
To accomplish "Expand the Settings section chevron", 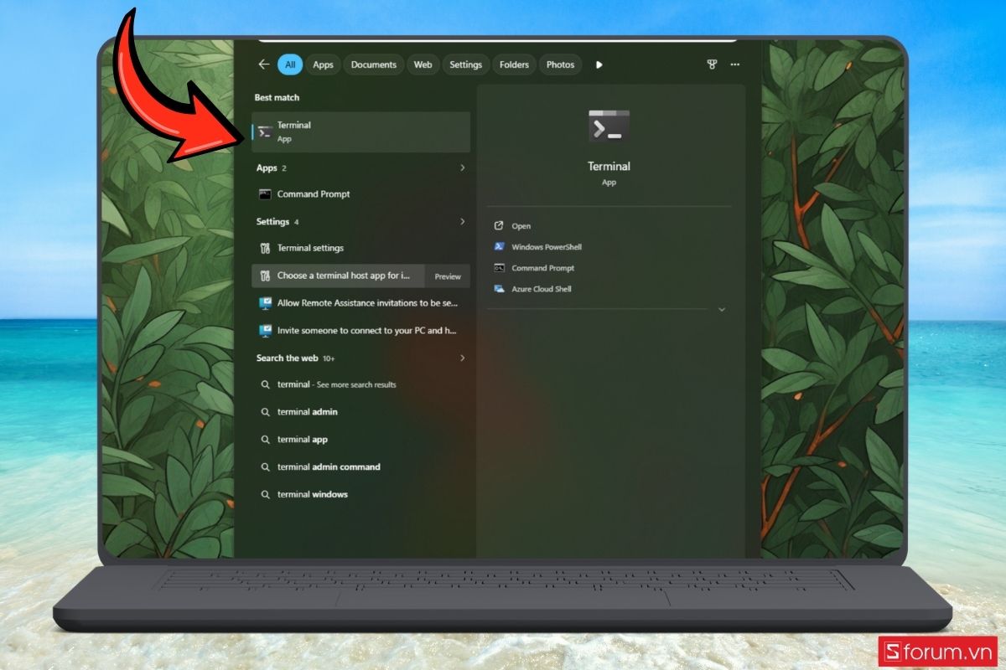I will tap(462, 221).
